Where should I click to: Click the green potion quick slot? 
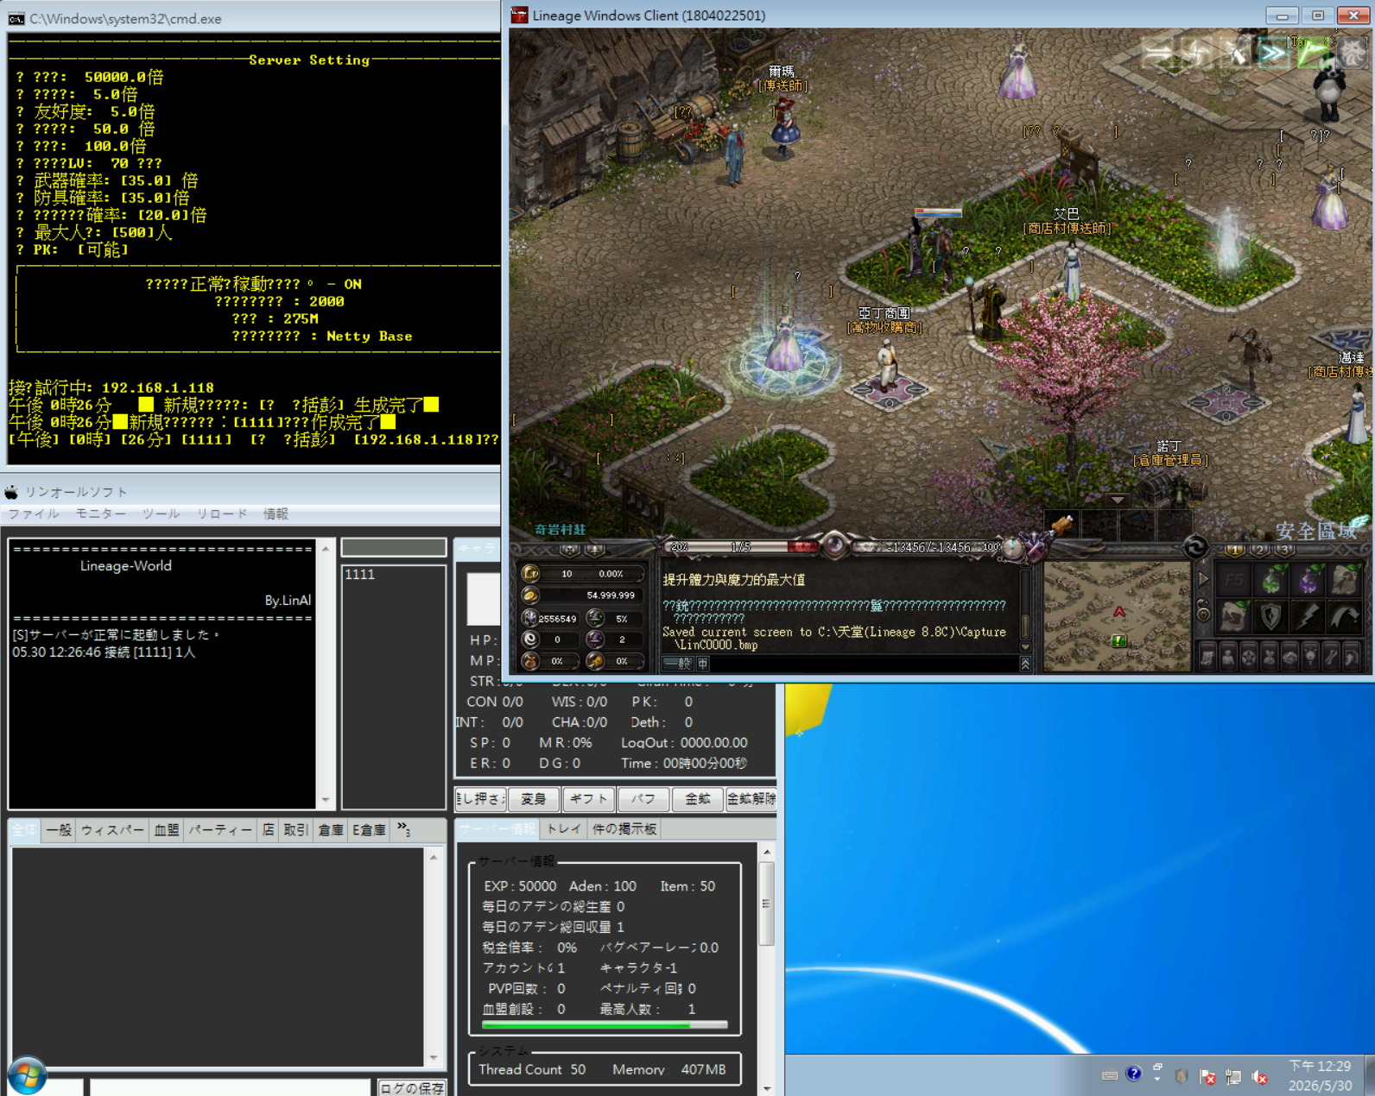(1272, 579)
